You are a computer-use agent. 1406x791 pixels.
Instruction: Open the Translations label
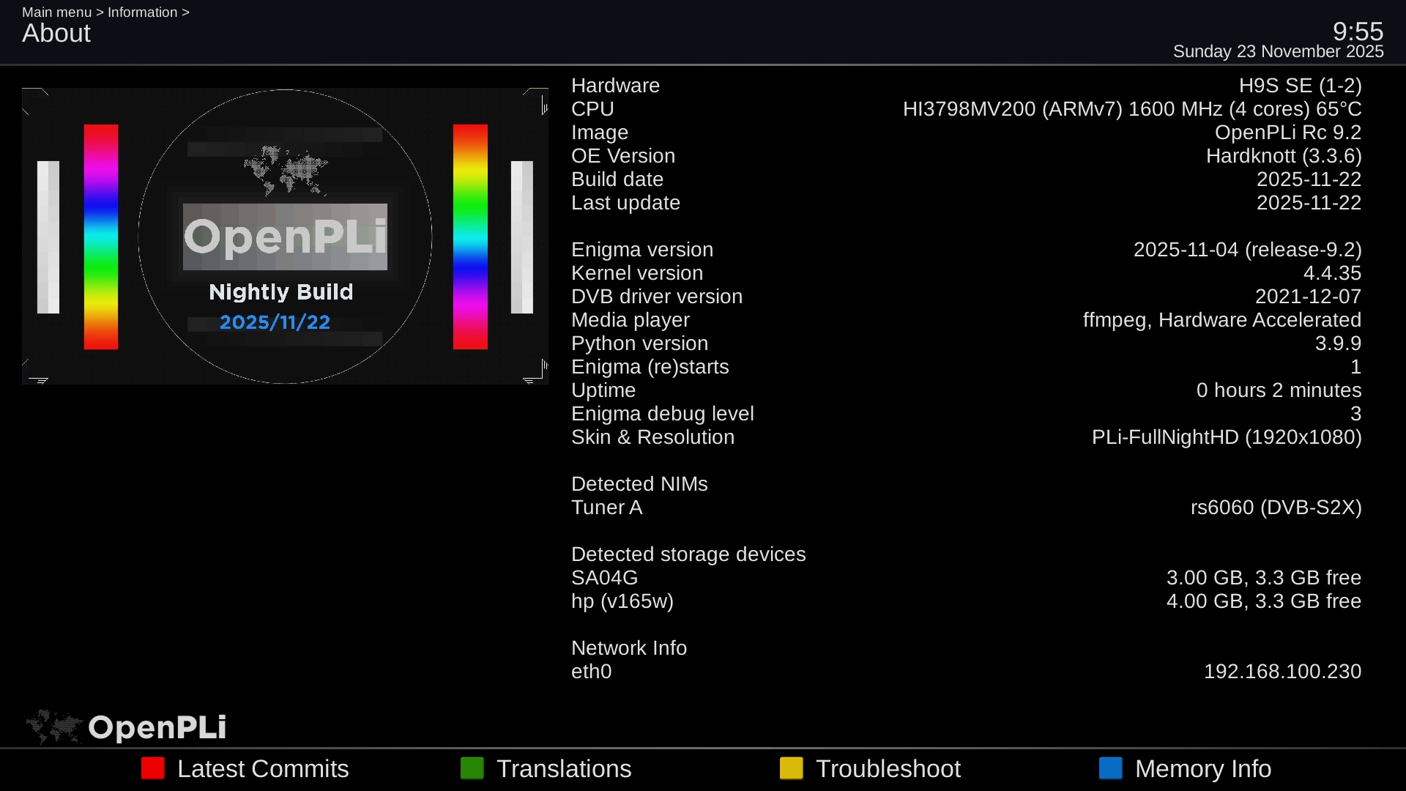(563, 768)
